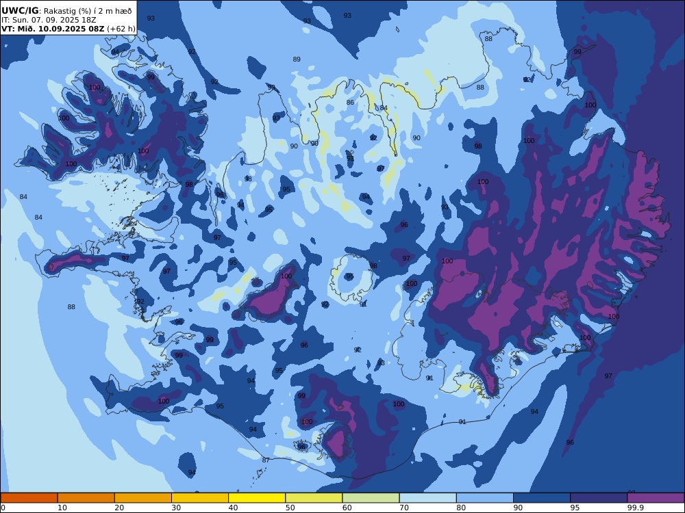Click the legend label '20'
Viewport: 685px width, 513px height.
point(119,508)
